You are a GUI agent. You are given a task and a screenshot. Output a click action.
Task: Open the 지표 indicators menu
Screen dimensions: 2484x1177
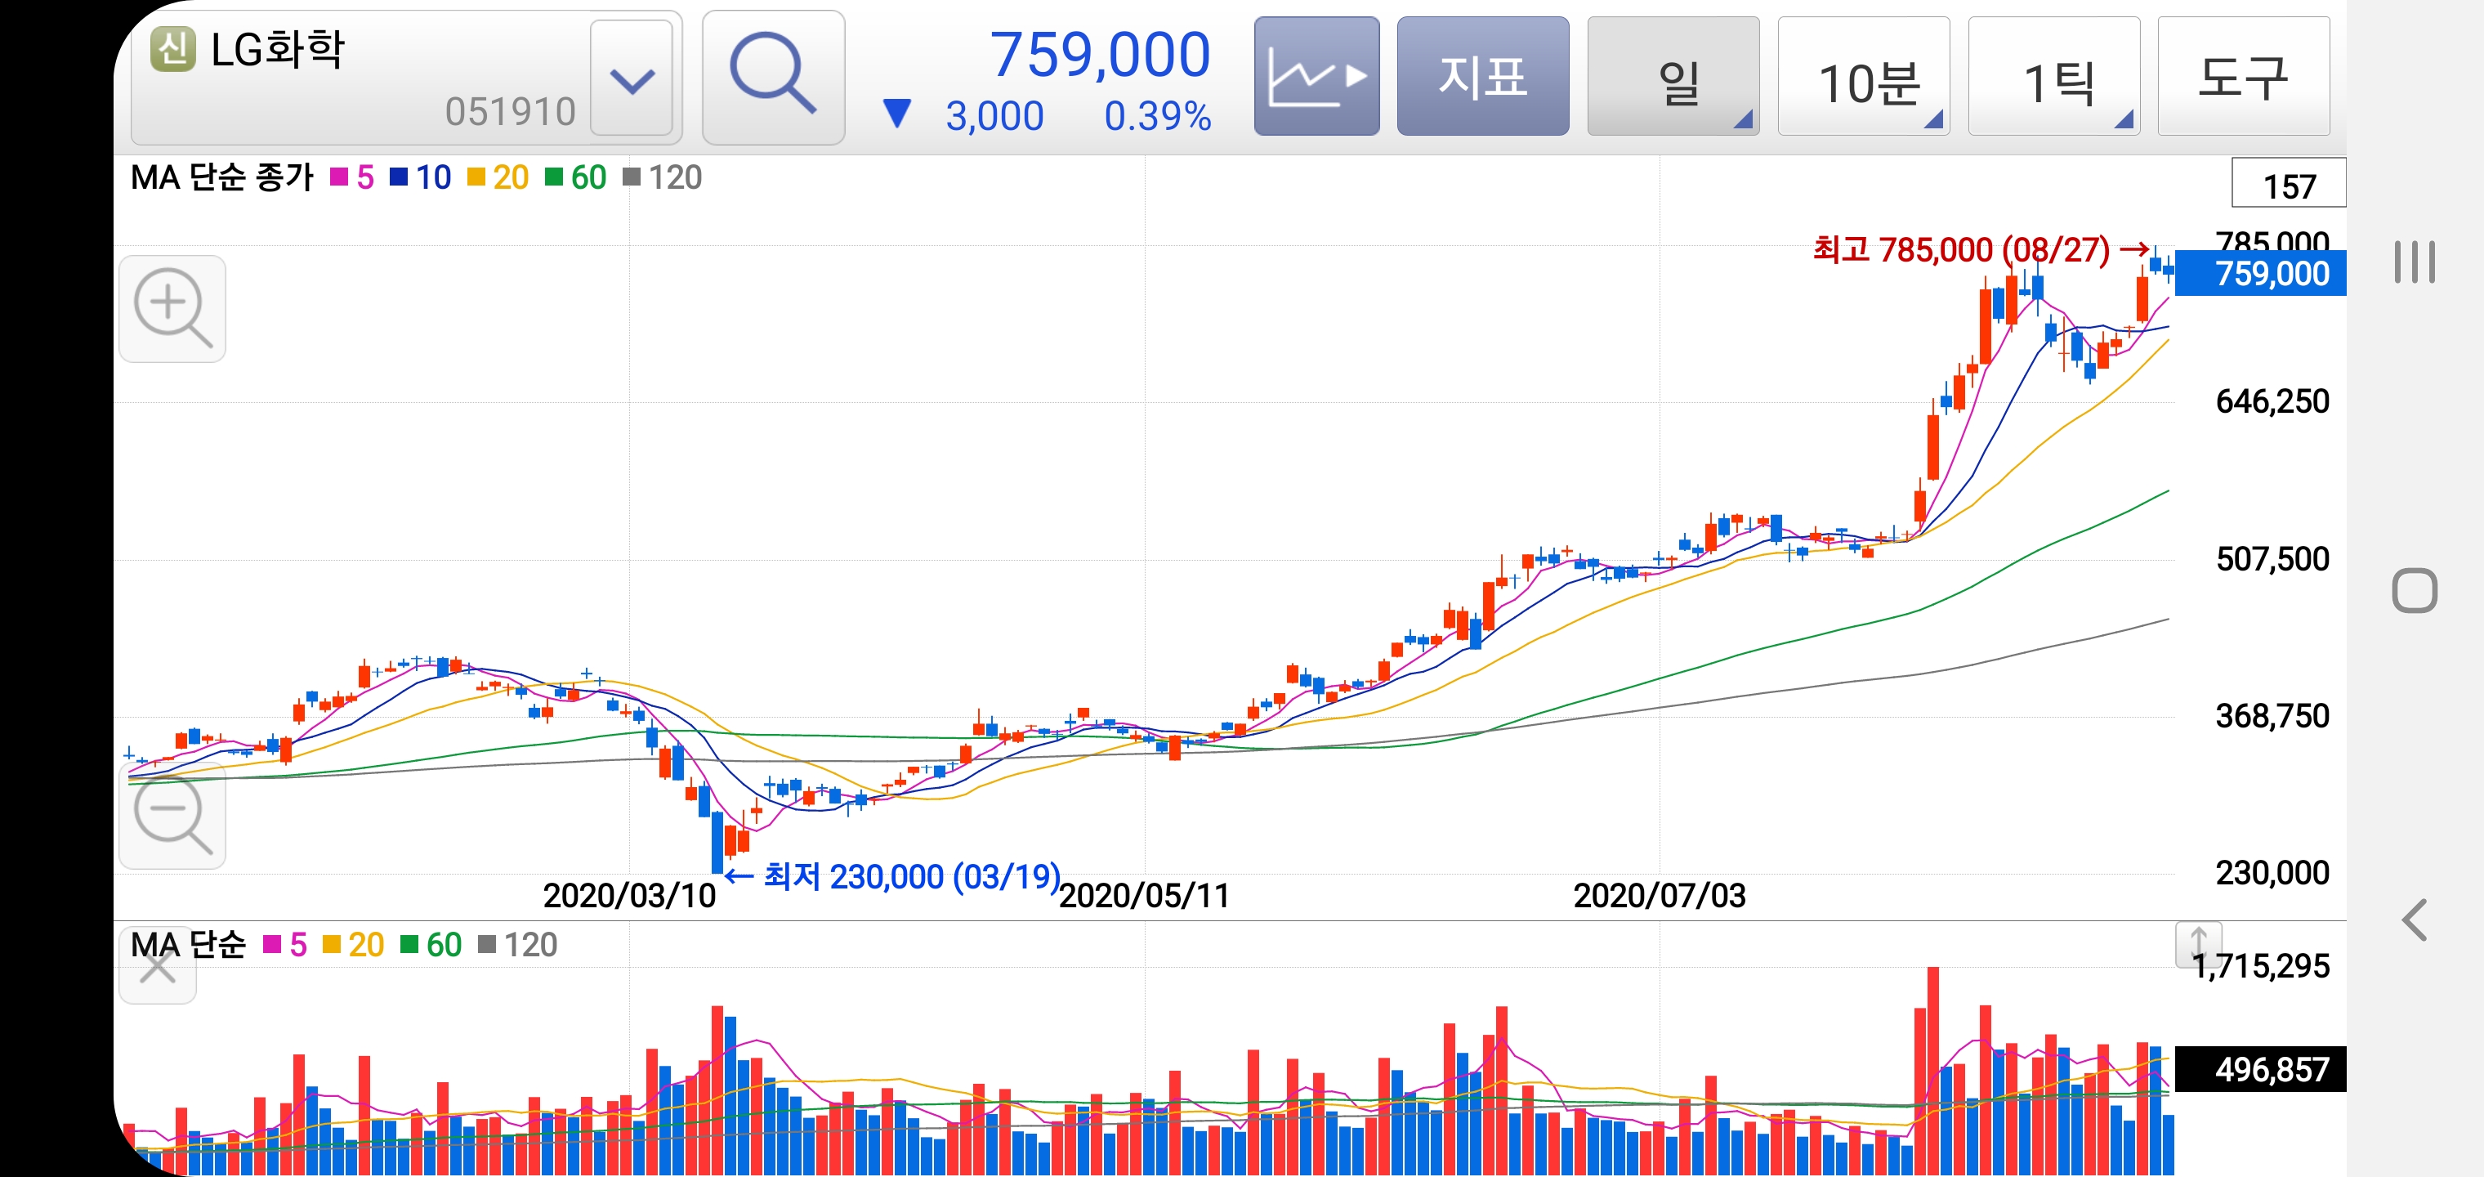point(1482,76)
